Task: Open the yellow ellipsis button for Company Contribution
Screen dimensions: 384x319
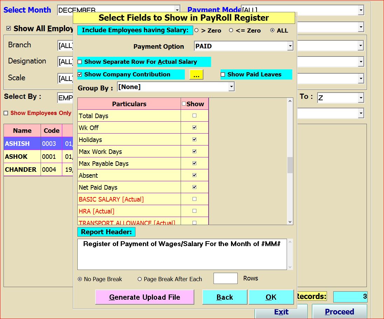Action: point(196,75)
